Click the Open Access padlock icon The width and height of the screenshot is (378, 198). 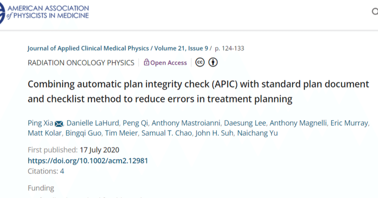(146, 62)
